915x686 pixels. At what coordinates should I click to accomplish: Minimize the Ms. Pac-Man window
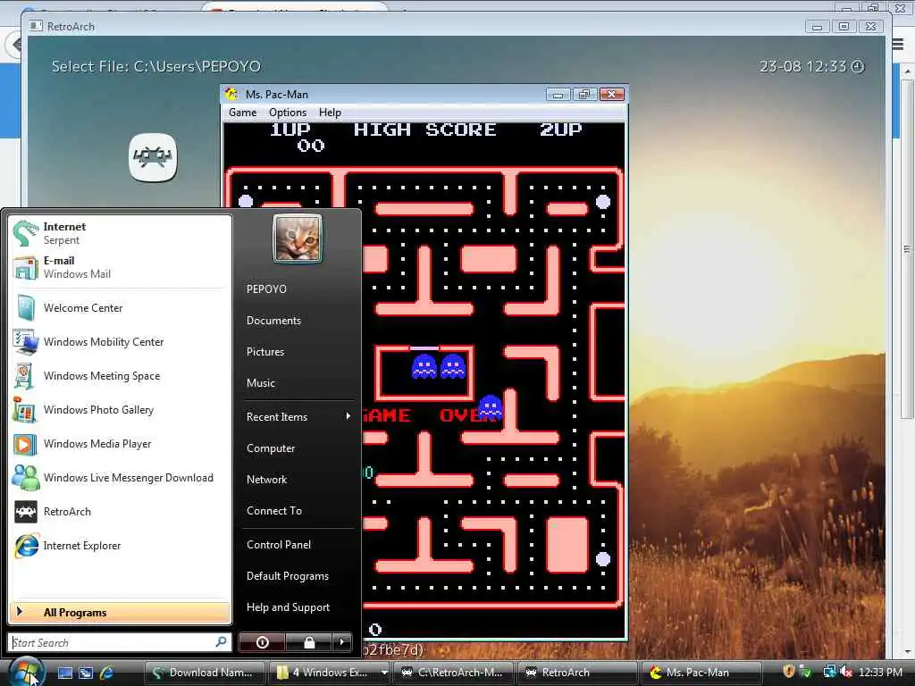click(x=558, y=95)
